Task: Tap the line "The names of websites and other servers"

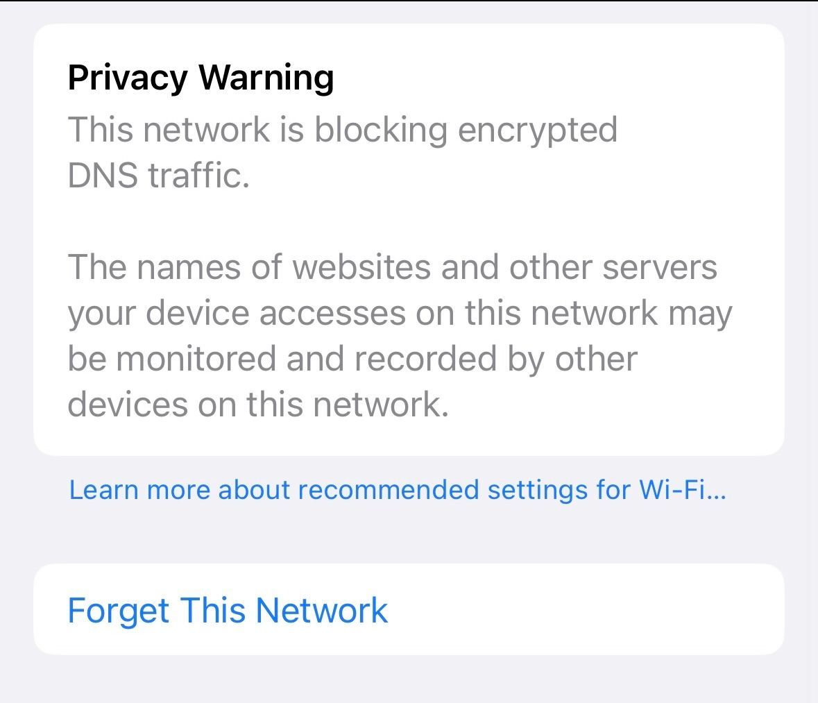Action: click(392, 266)
